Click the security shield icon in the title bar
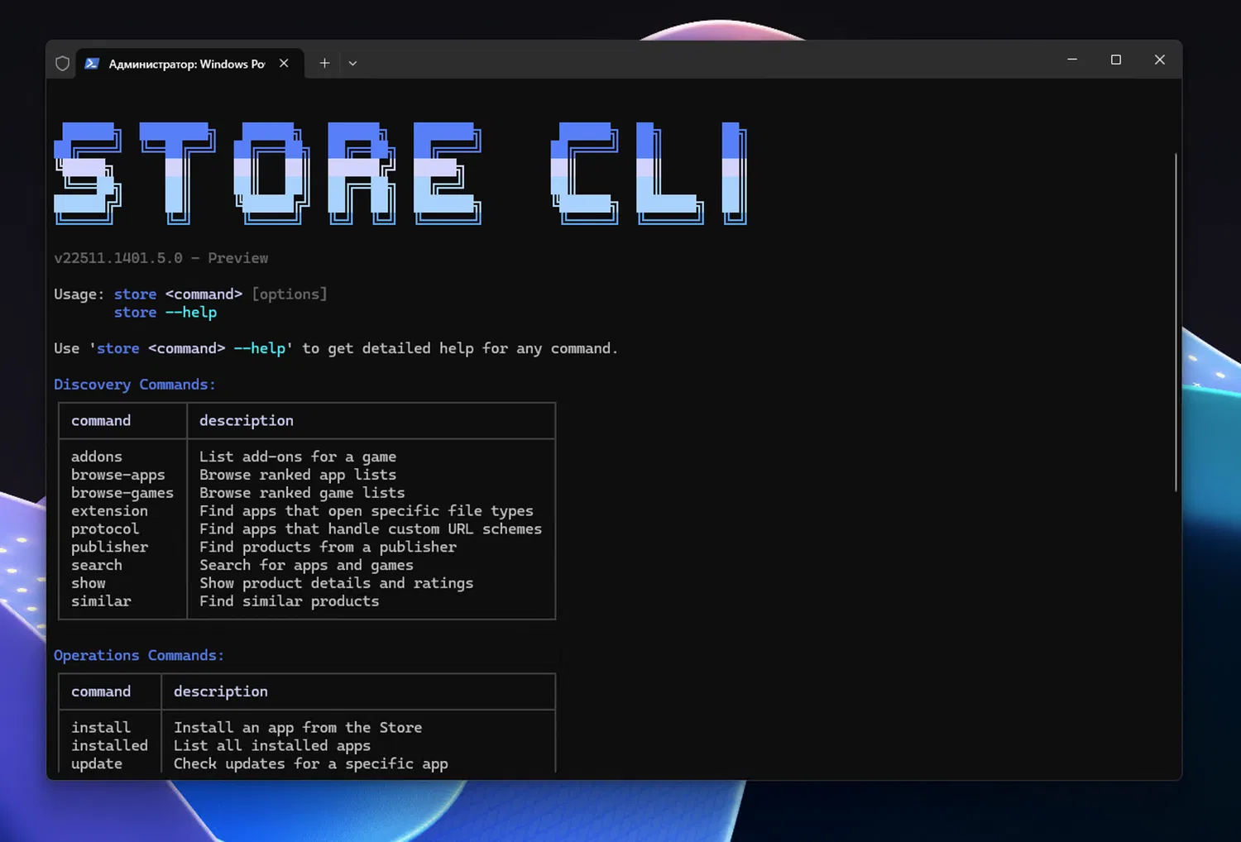 (62, 63)
